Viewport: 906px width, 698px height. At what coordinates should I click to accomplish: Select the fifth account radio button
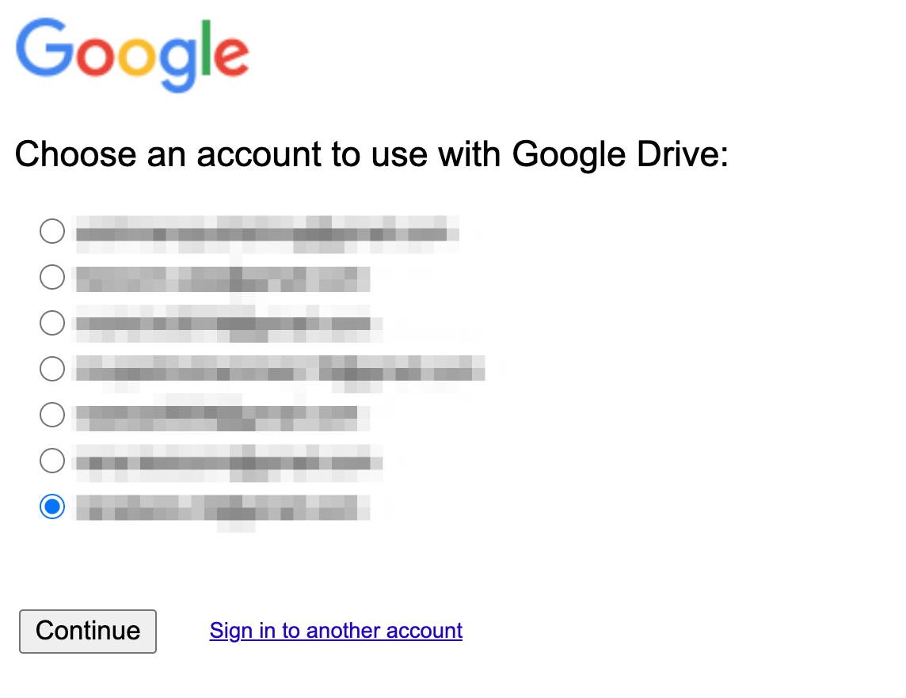click(x=52, y=415)
